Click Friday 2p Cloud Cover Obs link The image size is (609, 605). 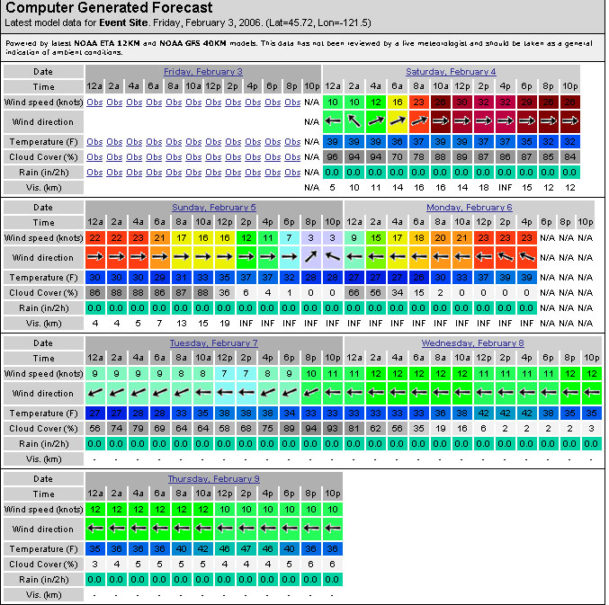tap(233, 157)
